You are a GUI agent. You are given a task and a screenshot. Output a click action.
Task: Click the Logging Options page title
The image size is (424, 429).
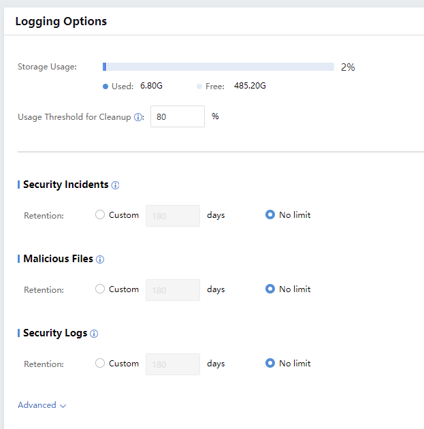click(x=61, y=21)
